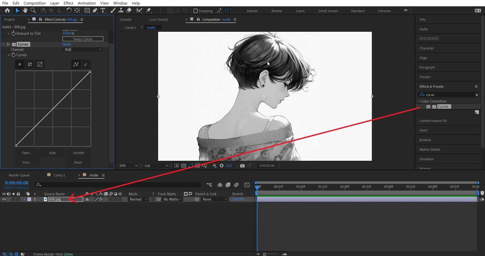Enable the Snapping checkbox
The height and width of the screenshot is (256, 485).
point(196,11)
